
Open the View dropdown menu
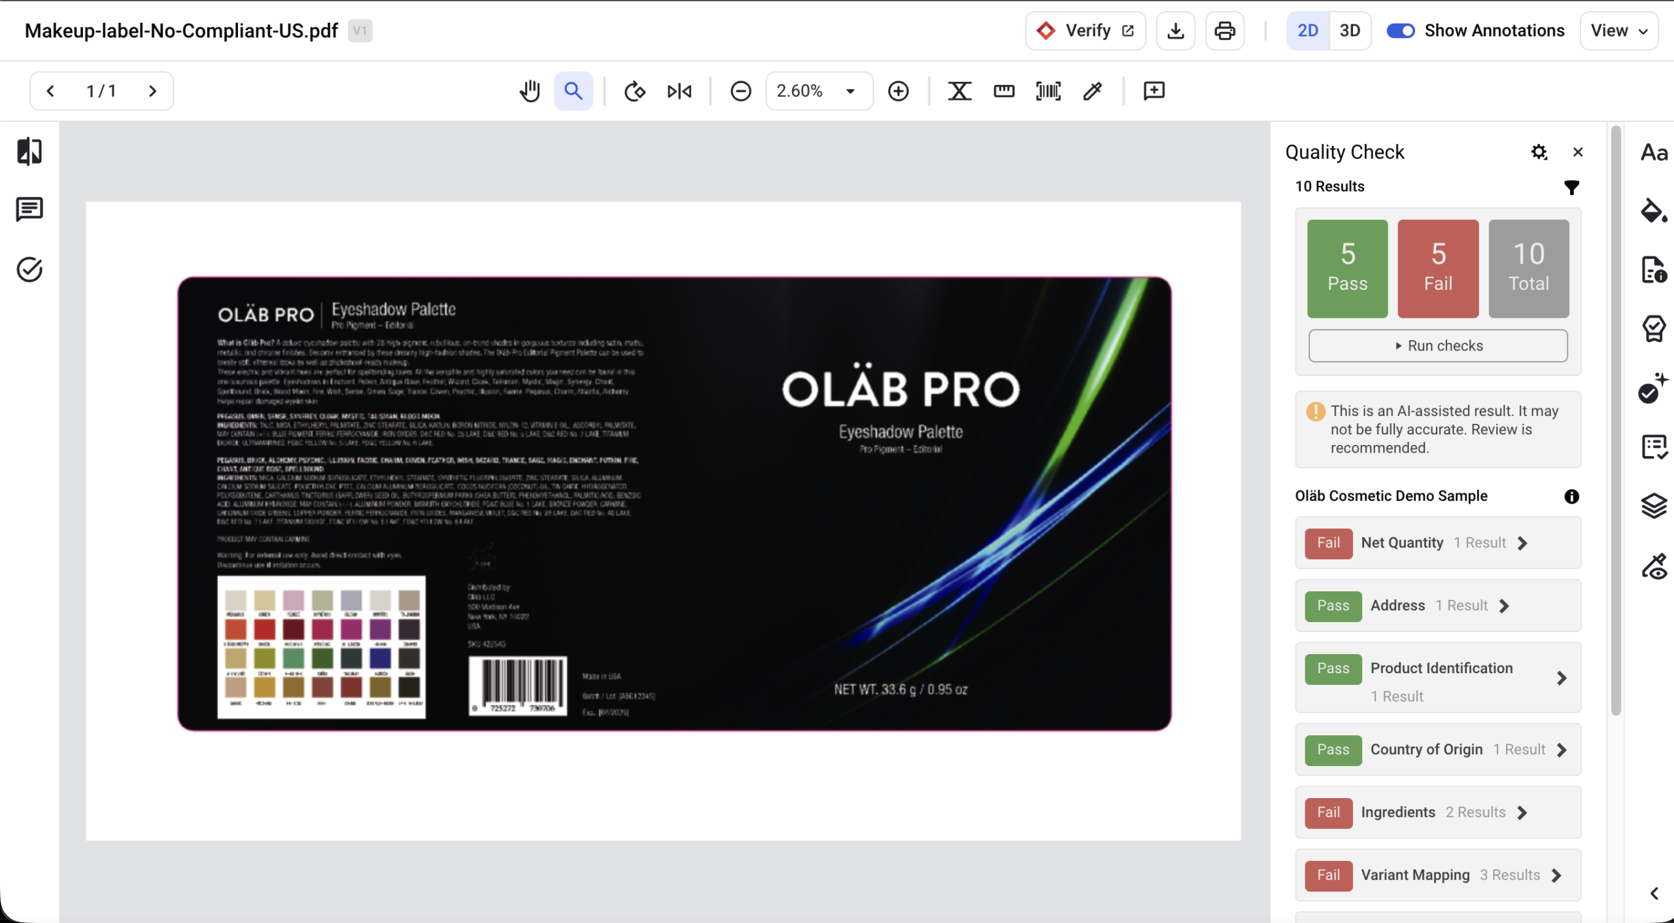pos(1619,31)
